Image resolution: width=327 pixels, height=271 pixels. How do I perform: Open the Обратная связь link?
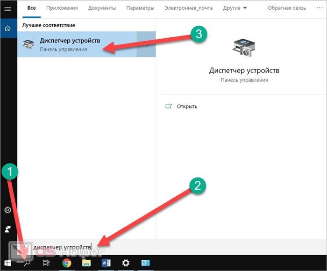(x=287, y=8)
